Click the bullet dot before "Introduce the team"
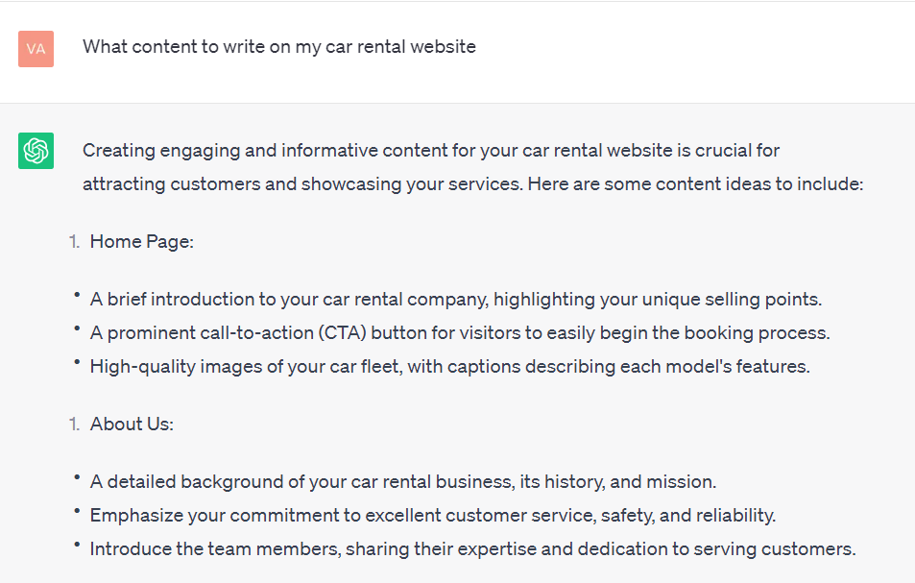This screenshot has width=915, height=583. click(x=75, y=545)
